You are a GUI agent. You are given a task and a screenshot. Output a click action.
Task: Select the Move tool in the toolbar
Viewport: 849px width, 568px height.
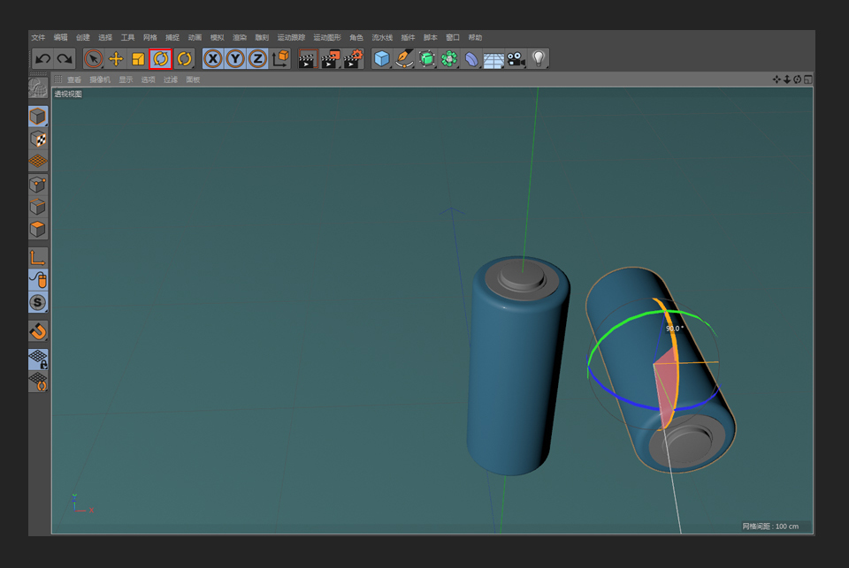[x=116, y=58]
